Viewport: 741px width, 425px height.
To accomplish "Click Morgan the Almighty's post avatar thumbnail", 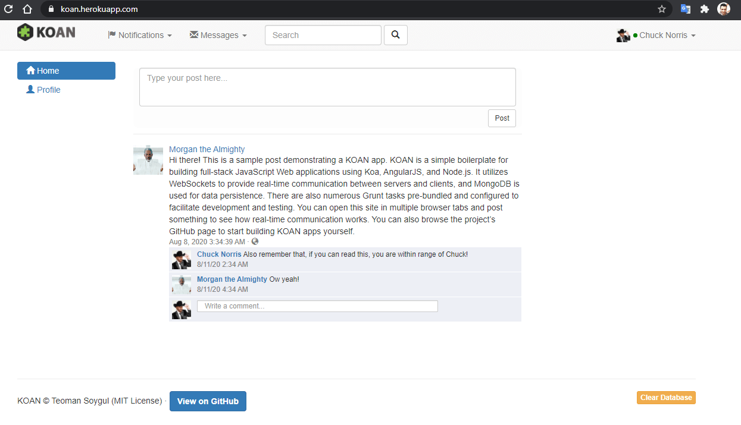I will tap(148, 160).
